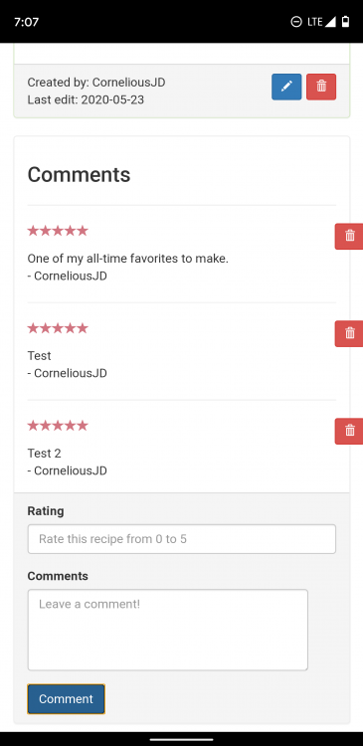Delete the 'One of my all-time favorites' comment

(349, 236)
